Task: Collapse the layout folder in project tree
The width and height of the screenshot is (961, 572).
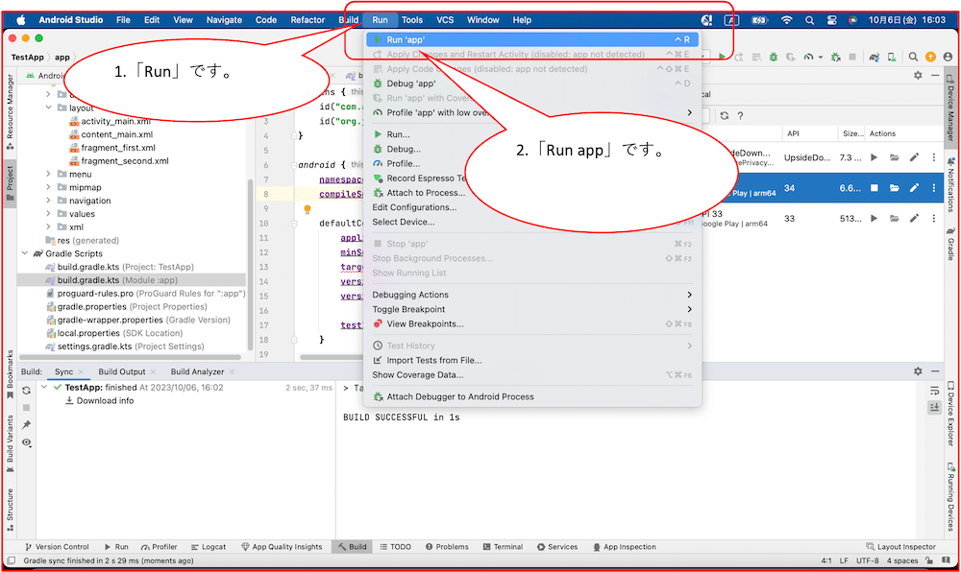Action: [x=48, y=107]
